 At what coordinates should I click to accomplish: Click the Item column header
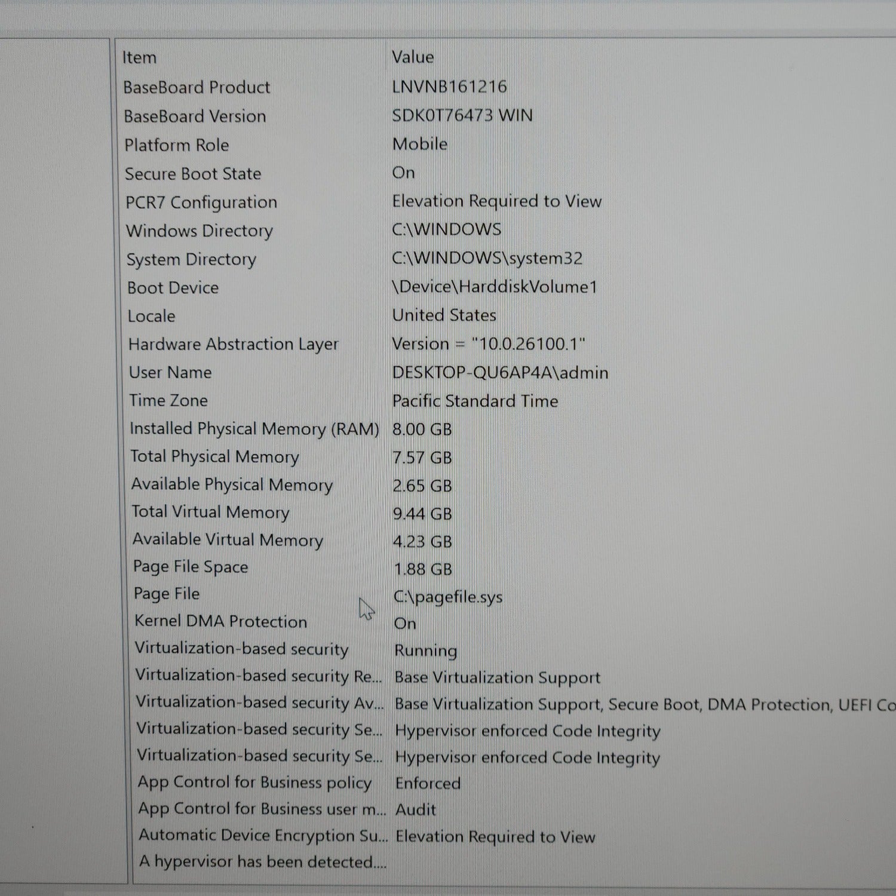click(139, 58)
